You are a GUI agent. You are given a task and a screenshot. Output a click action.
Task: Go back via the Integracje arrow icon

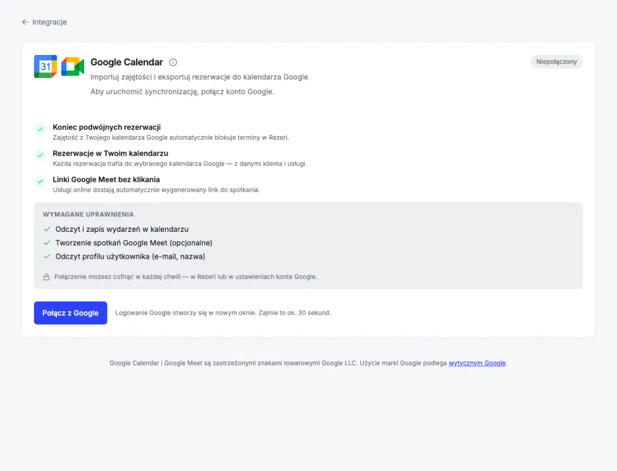[25, 22]
